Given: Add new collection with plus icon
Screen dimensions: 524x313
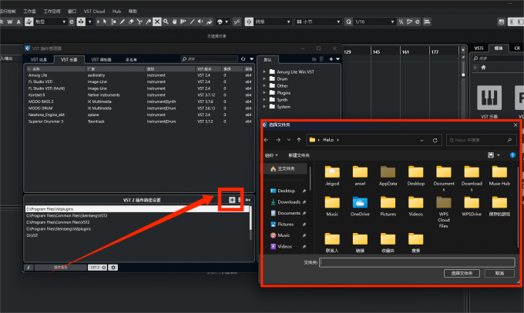Looking at the screenshot, I should click(x=331, y=59).
